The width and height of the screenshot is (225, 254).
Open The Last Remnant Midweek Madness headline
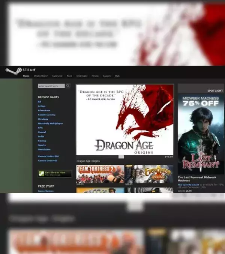[x=197, y=179]
